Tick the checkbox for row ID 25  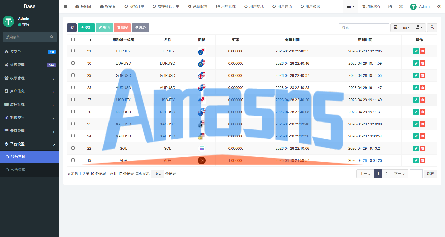click(x=73, y=124)
